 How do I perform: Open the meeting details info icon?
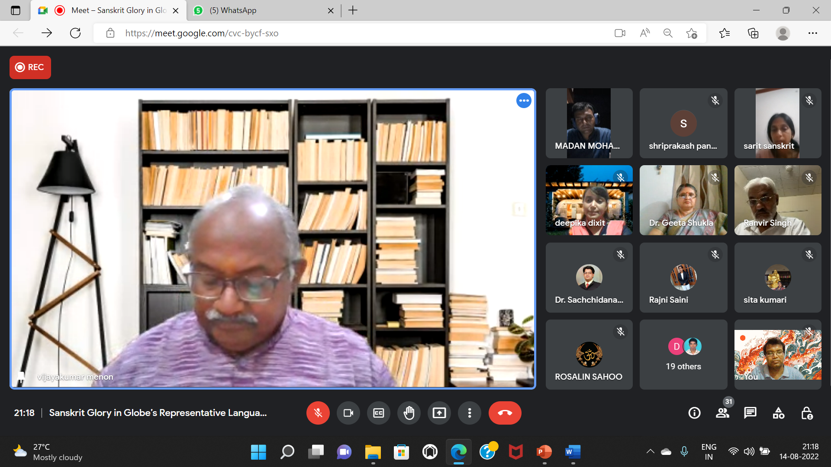point(694,413)
